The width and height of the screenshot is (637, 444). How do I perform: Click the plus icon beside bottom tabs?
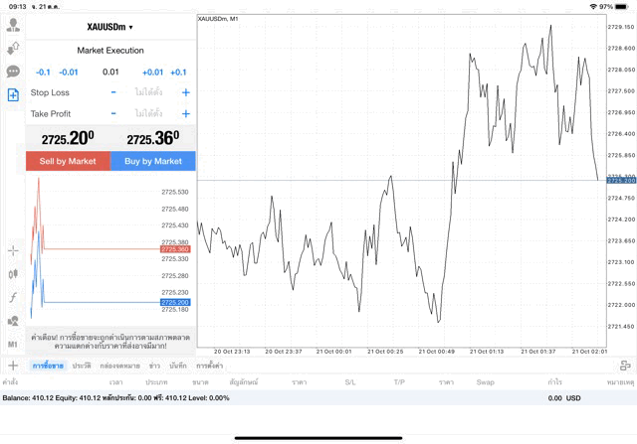[x=13, y=366]
